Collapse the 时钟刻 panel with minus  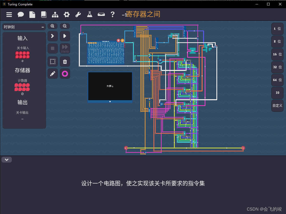tap(42, 27)
